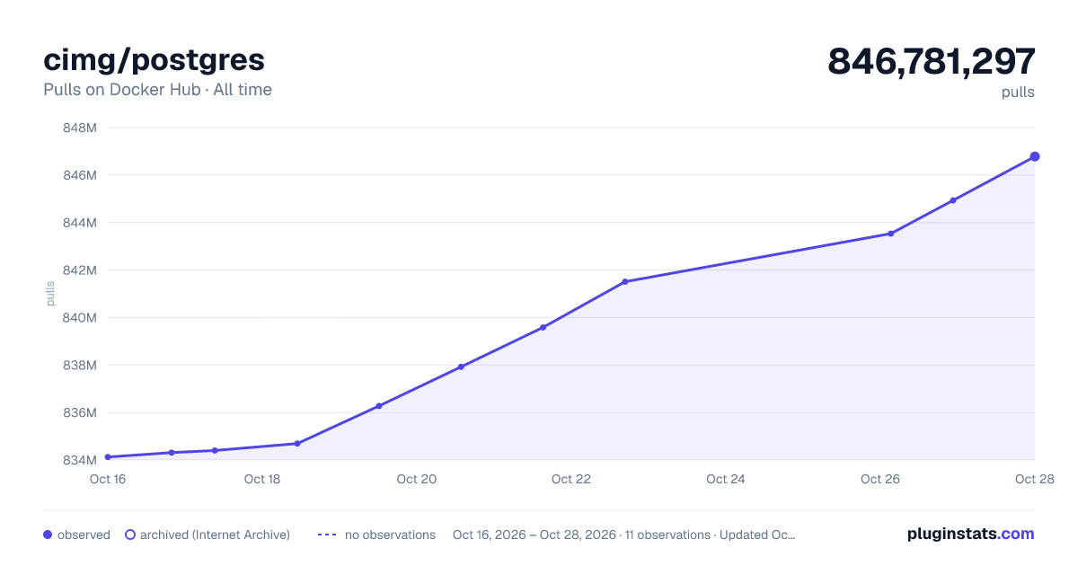Click the pluginstats.com link
This screenshot has width=1078, height=566.
click(970, 534)
